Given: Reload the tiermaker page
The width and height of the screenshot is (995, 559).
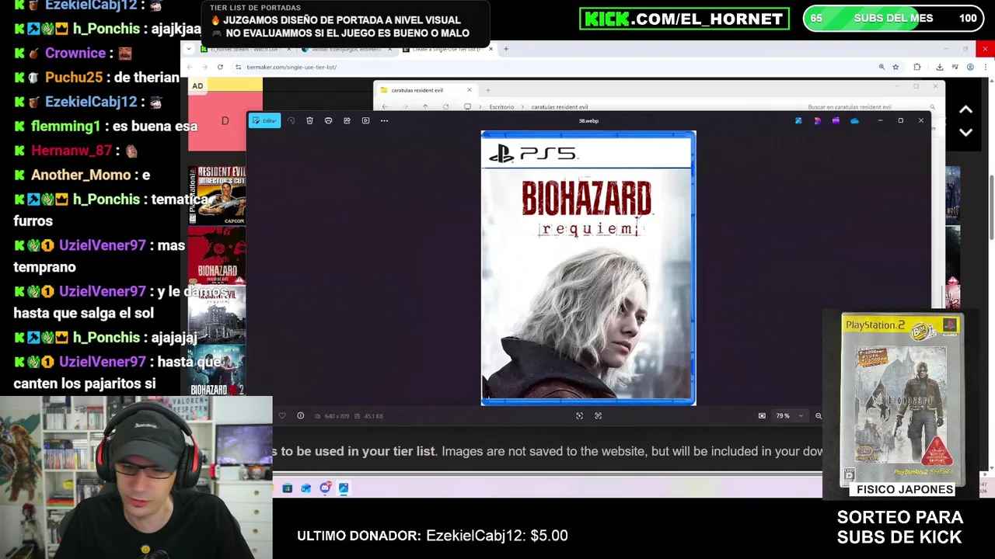Looking at the screenshot, I should (220, 67).
